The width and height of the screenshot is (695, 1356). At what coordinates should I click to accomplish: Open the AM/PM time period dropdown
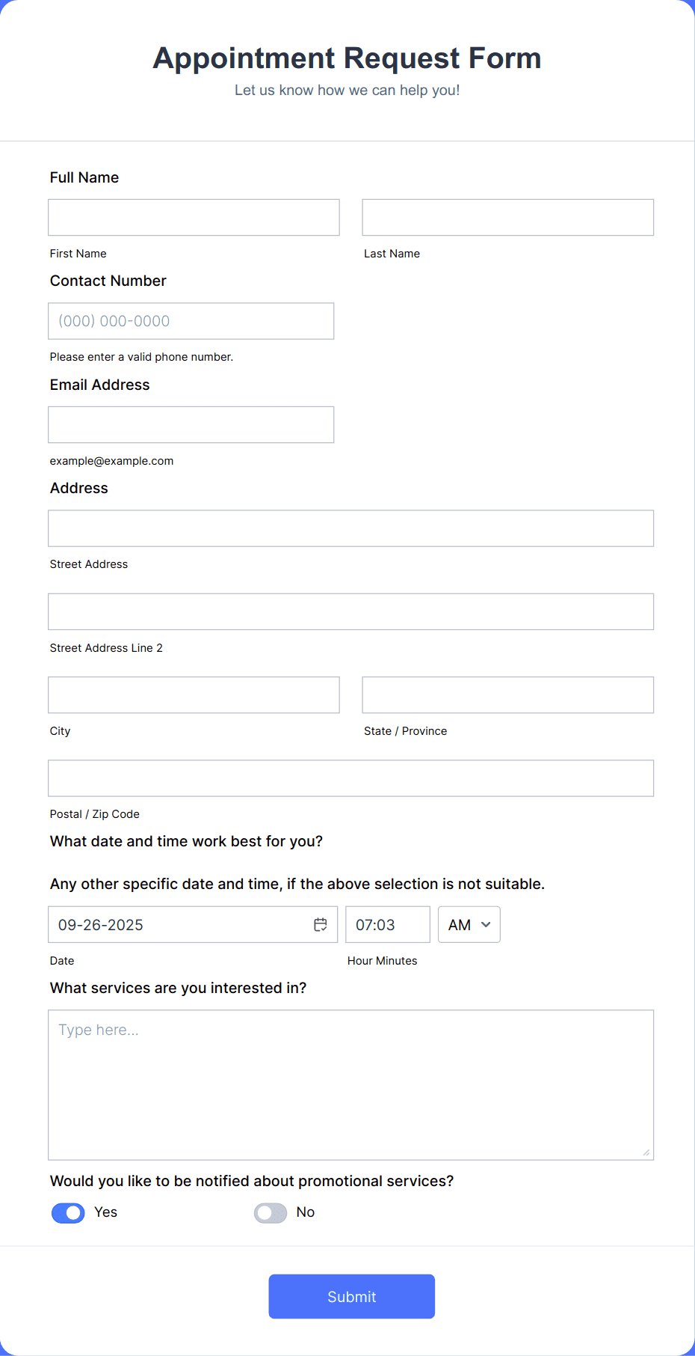click(469, 925)
